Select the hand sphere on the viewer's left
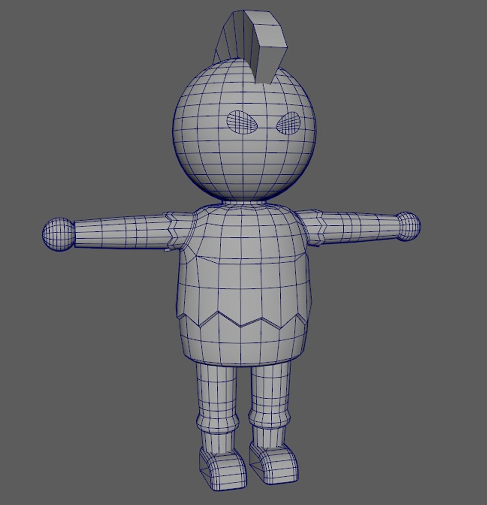The height and width of the screenshot is (505, 487). 59,234
